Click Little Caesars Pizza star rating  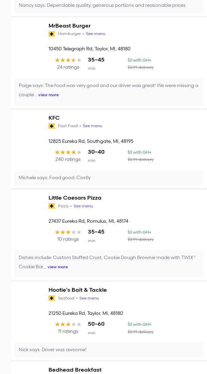68,232
